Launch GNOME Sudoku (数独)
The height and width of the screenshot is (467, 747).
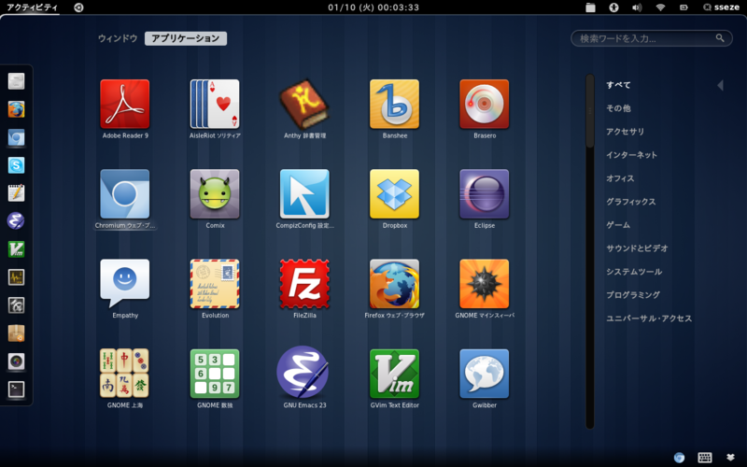[x=215, y=373]
